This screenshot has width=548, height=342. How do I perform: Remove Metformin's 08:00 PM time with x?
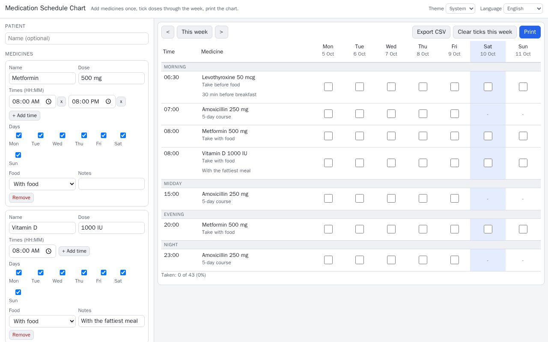point(121,101)
